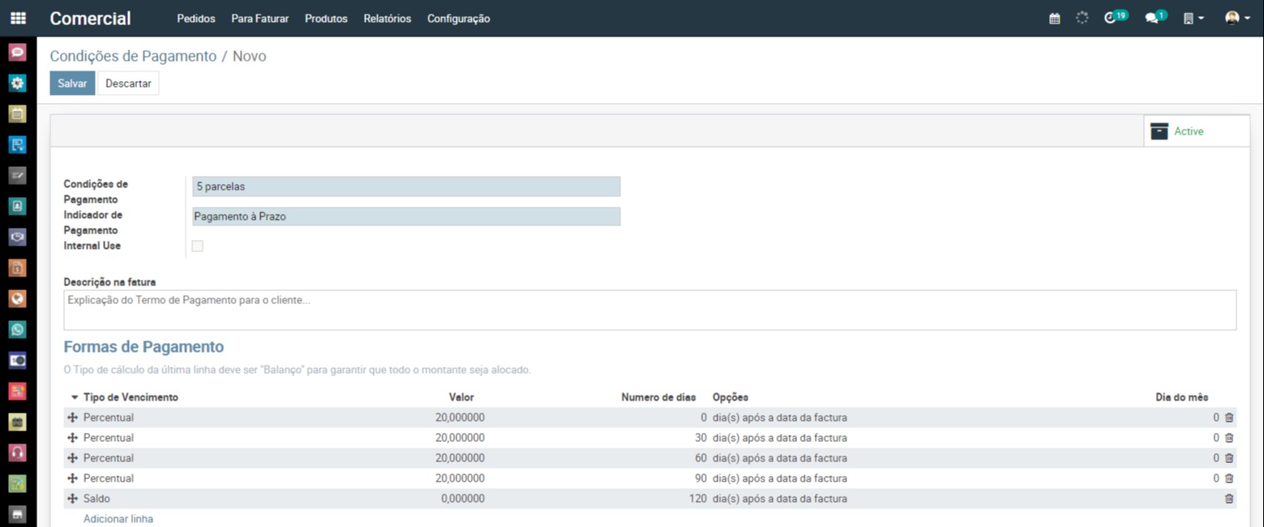Click Adicionar linha link
This screenshot has width=1264, height=527.
(118, 519)
